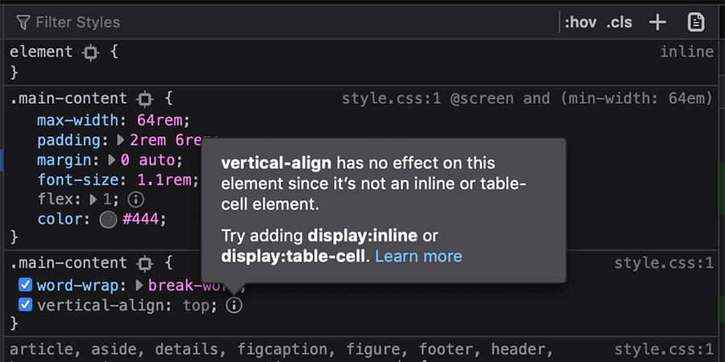Open style.css:1 link beside article, aside rule

click(x=663, y=350)
